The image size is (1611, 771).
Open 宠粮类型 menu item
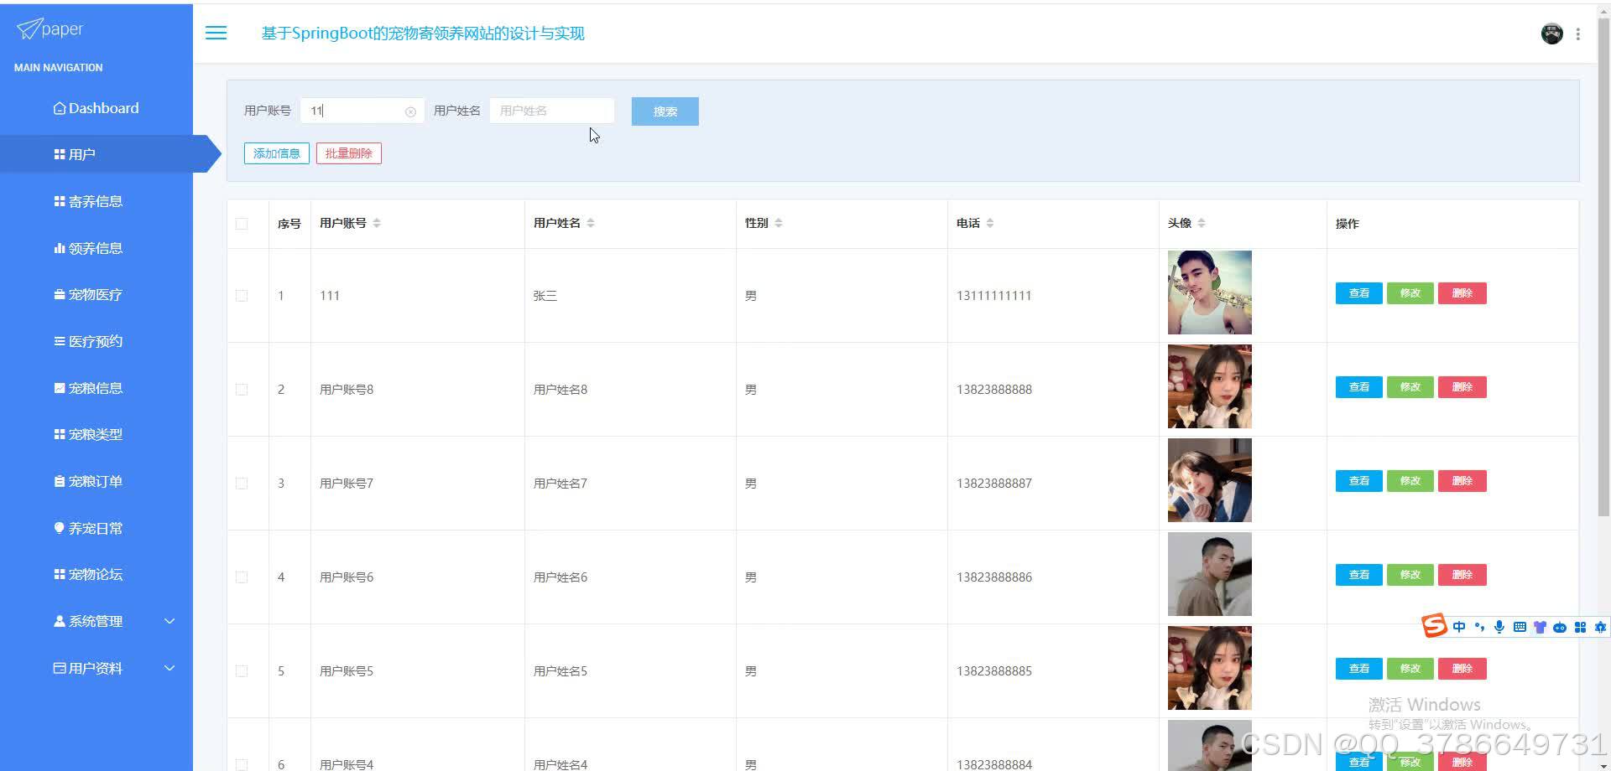[x=96, y=434]
